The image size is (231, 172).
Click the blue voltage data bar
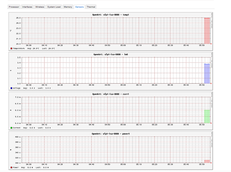(x=207, y=74)
